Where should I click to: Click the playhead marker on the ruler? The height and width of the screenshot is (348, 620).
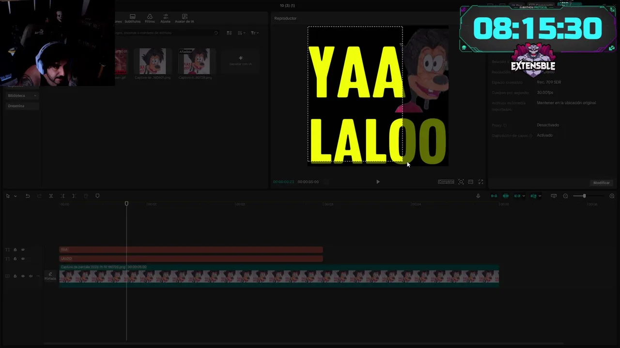click(x=126, y=203)
